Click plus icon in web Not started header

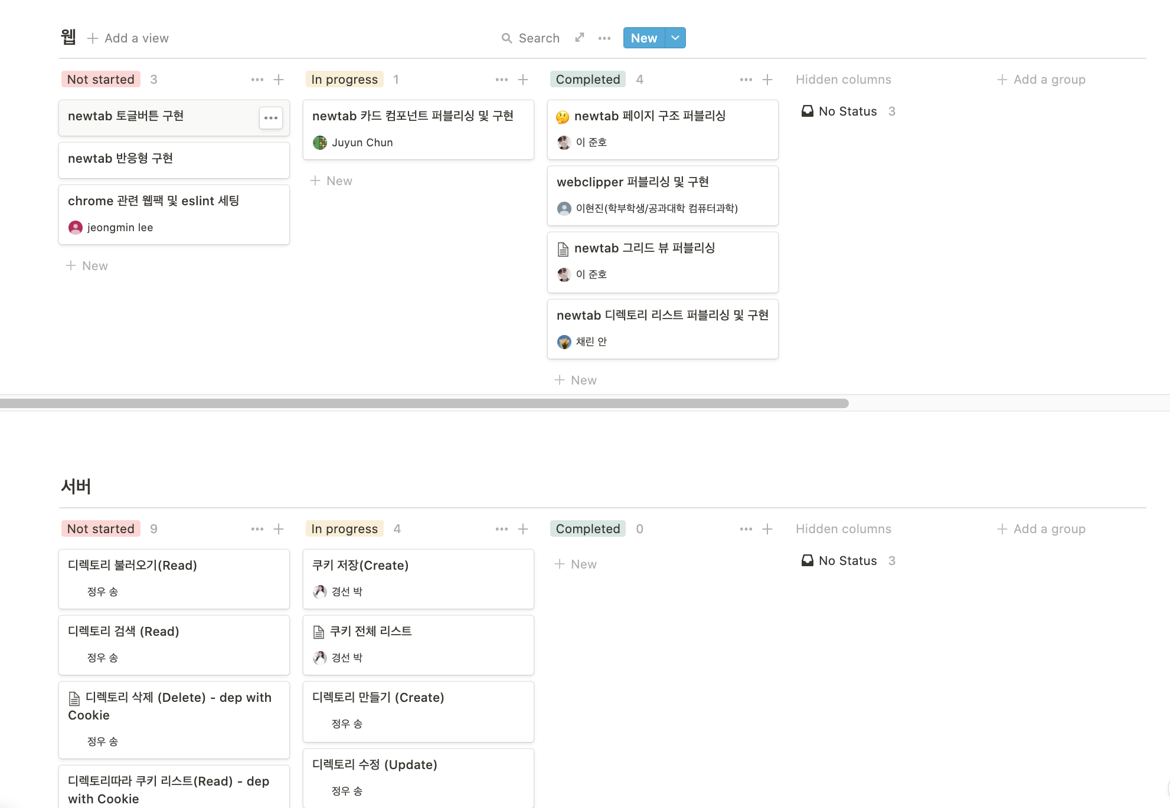click(279, 80)
